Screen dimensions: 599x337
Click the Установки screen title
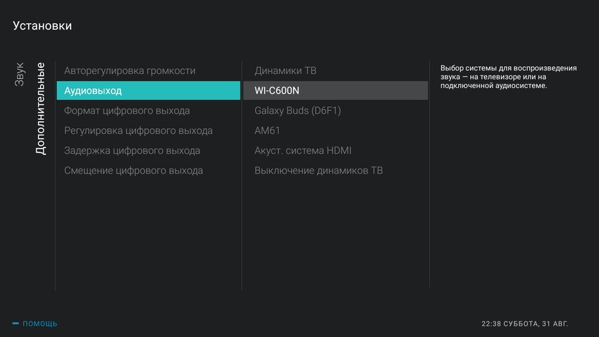point(42,26)
